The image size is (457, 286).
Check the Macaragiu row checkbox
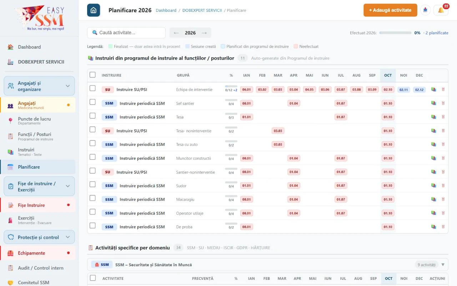[92, 198]
